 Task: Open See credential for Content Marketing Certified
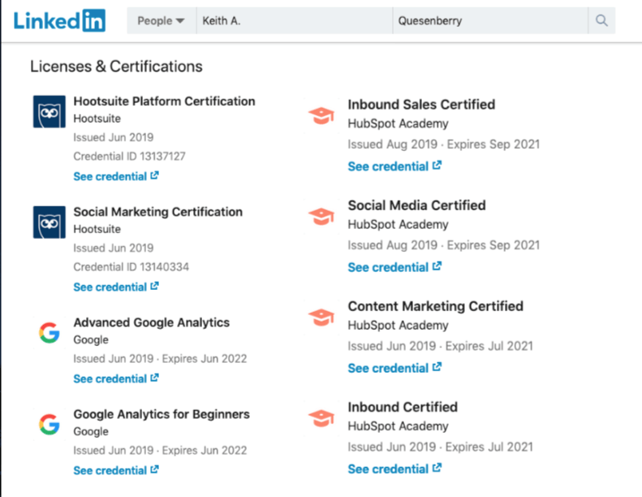pos(394,368)
